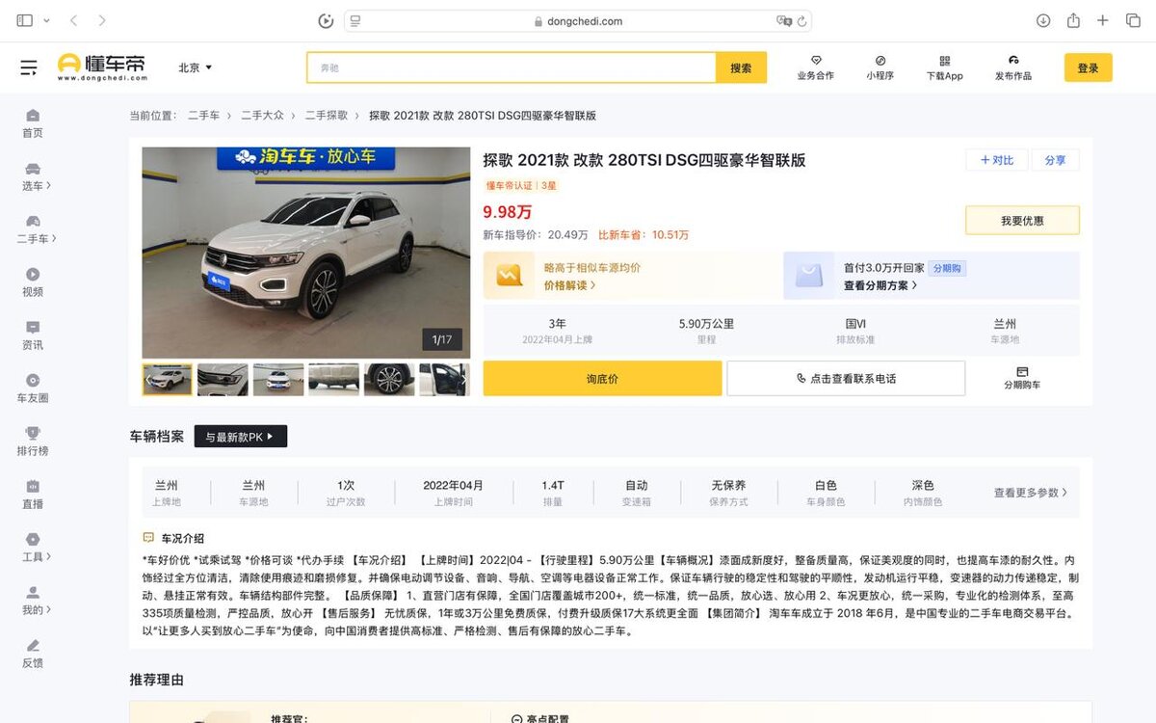Click the 我要优惠 button
The image size is (1156, 723).
click(x=1022, y=221)
